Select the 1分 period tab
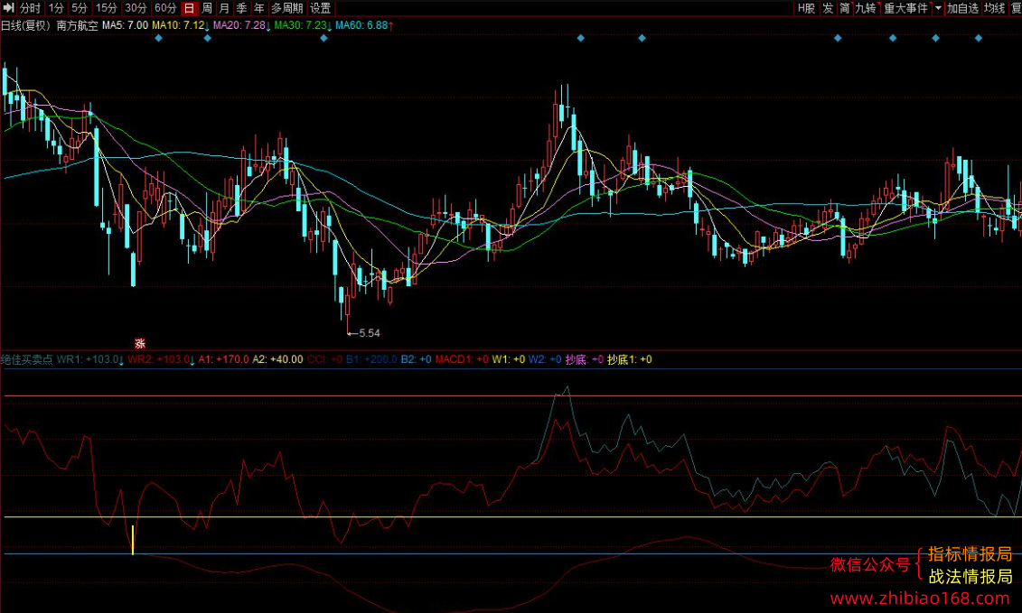The height and width of the screenshot is (613, 1022). [x=56, y=8]
